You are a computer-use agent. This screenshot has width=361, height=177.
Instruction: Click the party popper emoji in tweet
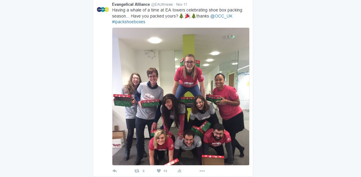(x=187, y=16)
